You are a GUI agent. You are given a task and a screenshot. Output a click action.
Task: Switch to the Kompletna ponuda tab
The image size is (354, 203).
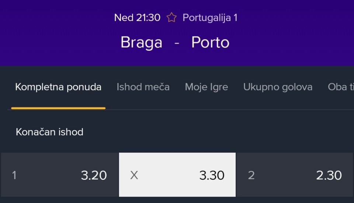coord(58,87)
